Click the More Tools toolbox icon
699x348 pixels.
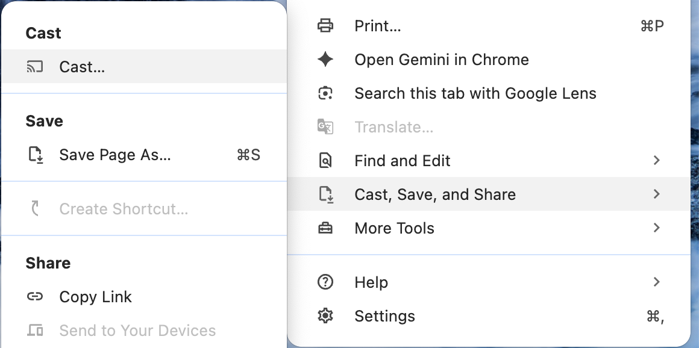(x=325, y=228)
